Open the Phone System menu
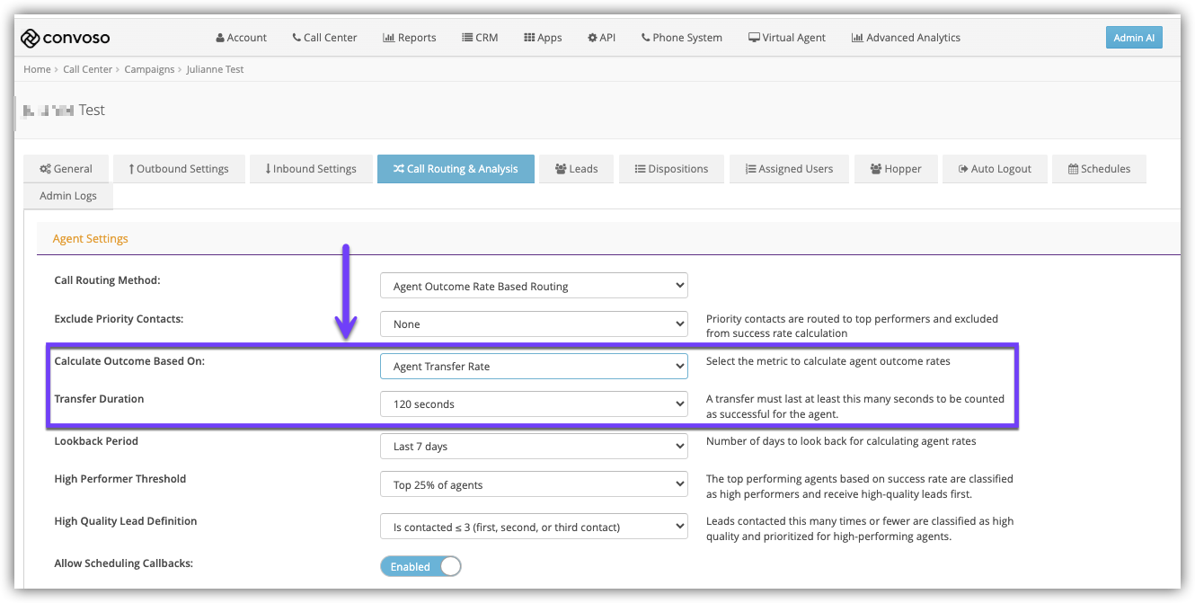The image size is (1195, 603). pyautogui.click(x=681, y=38)
